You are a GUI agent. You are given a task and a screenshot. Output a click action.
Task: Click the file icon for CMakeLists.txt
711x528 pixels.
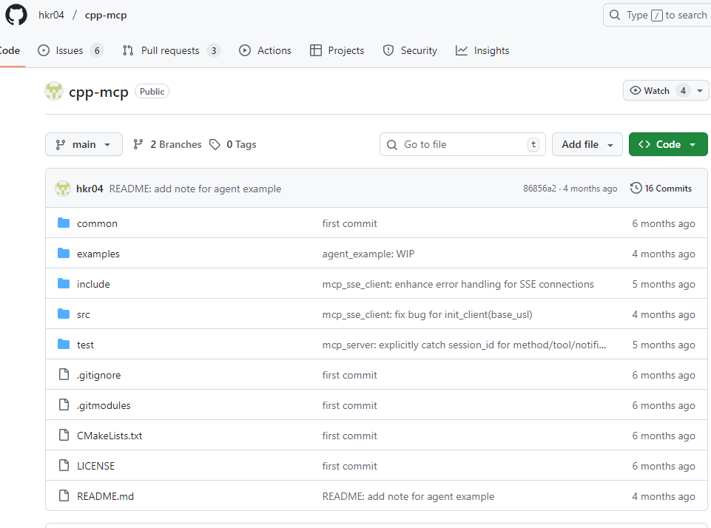tap(64, 435)
